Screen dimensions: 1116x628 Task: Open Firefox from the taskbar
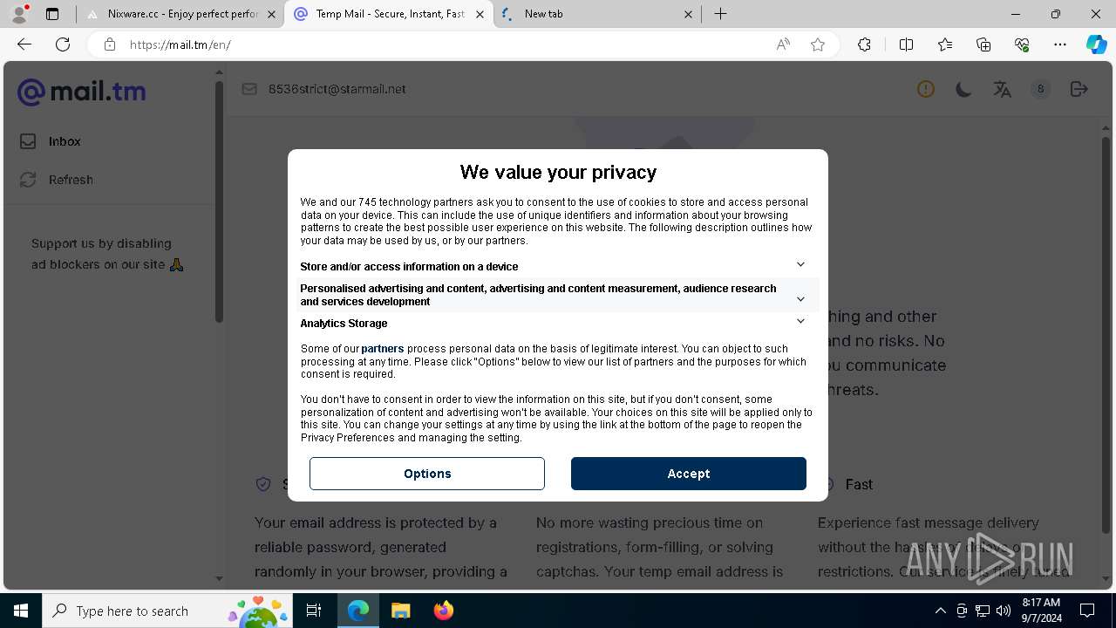[x=444, y=611]
